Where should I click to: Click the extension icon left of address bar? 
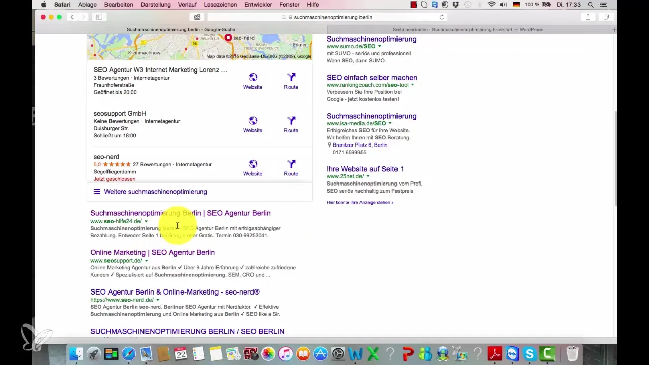(197, 17)
